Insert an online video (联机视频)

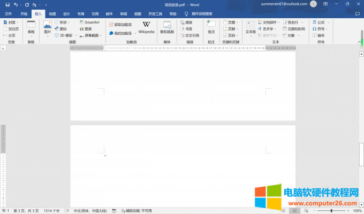(x=167, y=27)
